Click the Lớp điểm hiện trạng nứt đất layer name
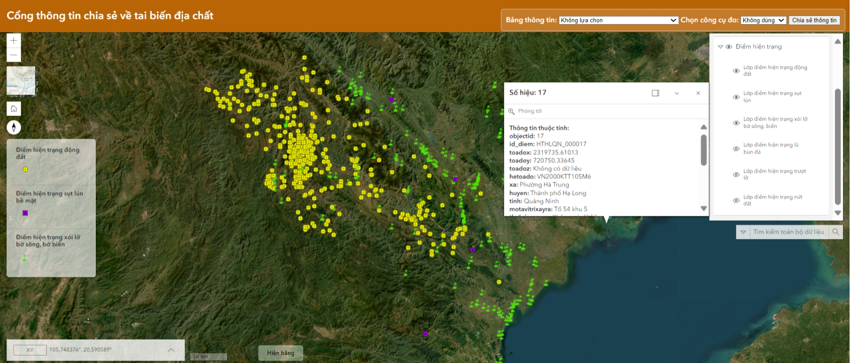Screen dimensions: 863x363 click(773, 200)
